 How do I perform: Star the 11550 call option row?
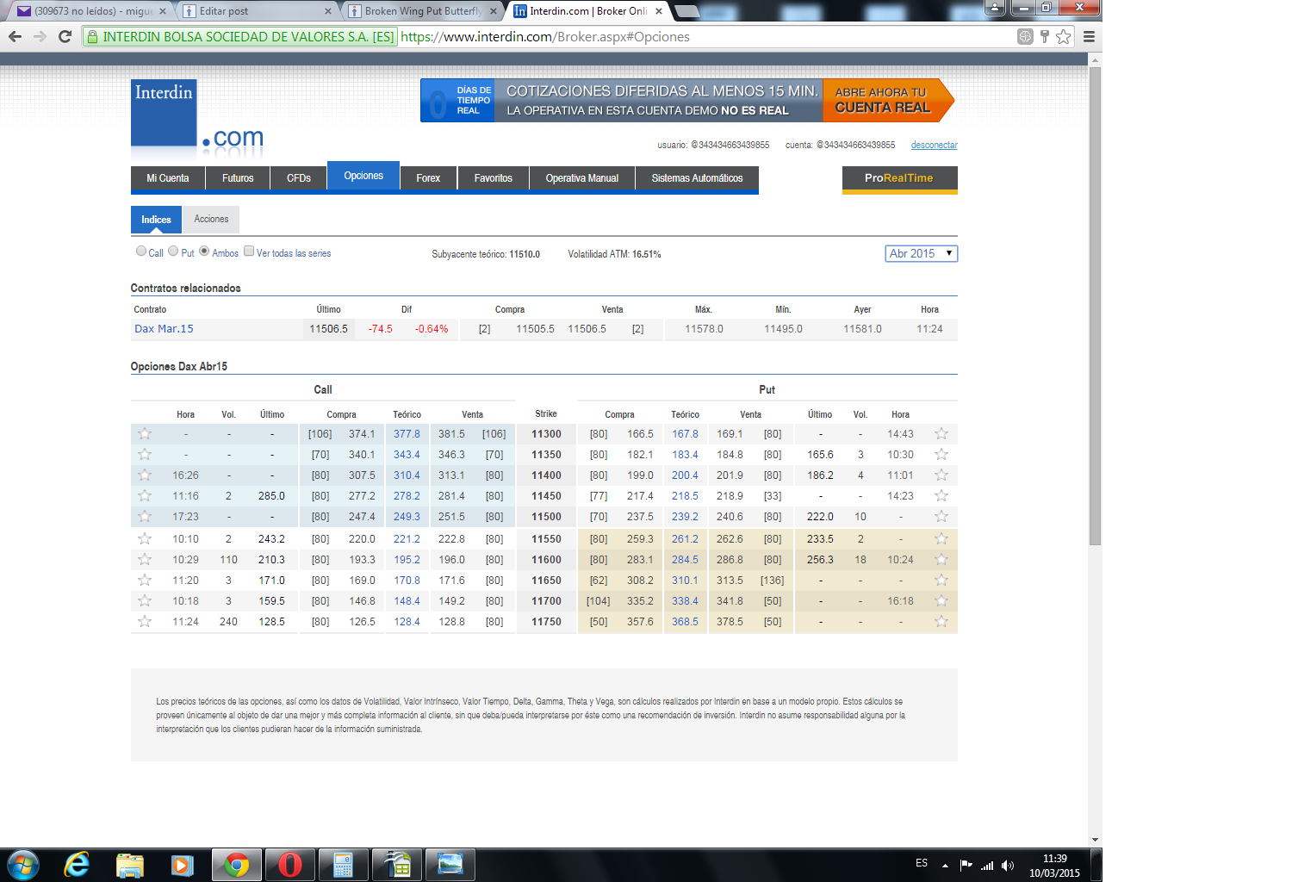click(145, 539)
